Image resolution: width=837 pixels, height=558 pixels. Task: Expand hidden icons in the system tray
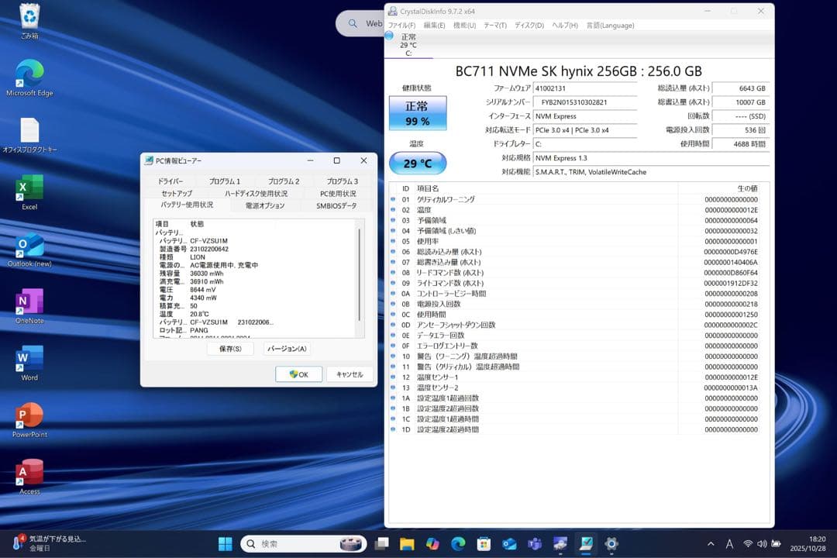[x=710, y=543]
